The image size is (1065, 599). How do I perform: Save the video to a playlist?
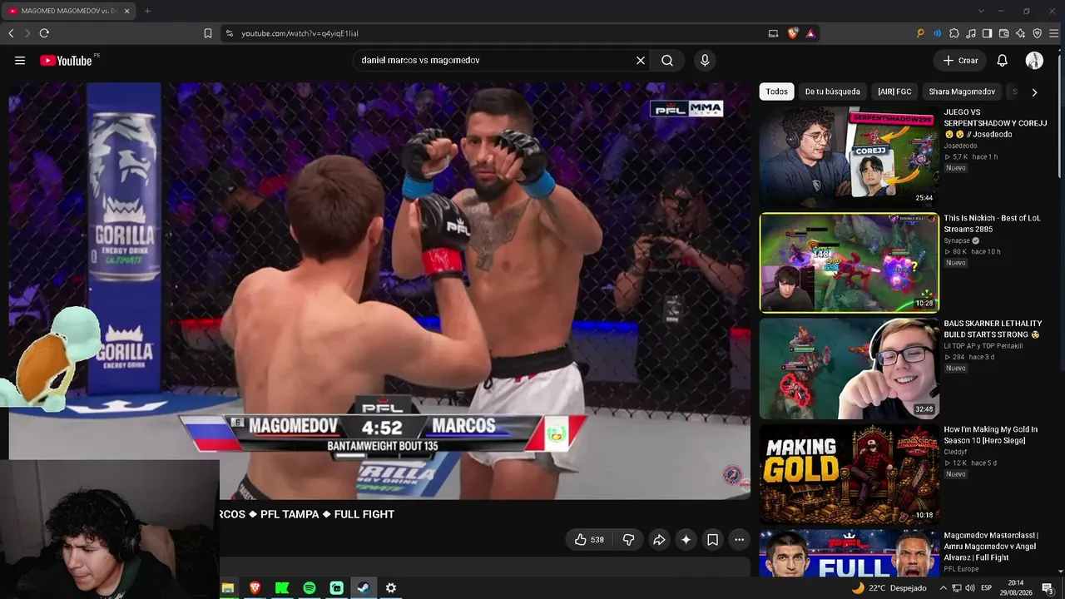(x=713, y=540)
